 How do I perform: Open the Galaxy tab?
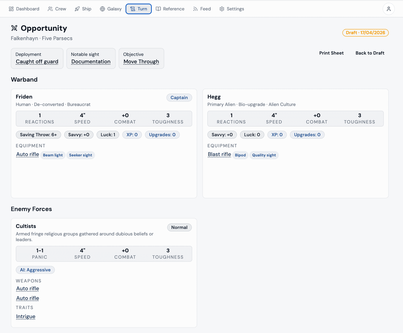tap(111, 9)
